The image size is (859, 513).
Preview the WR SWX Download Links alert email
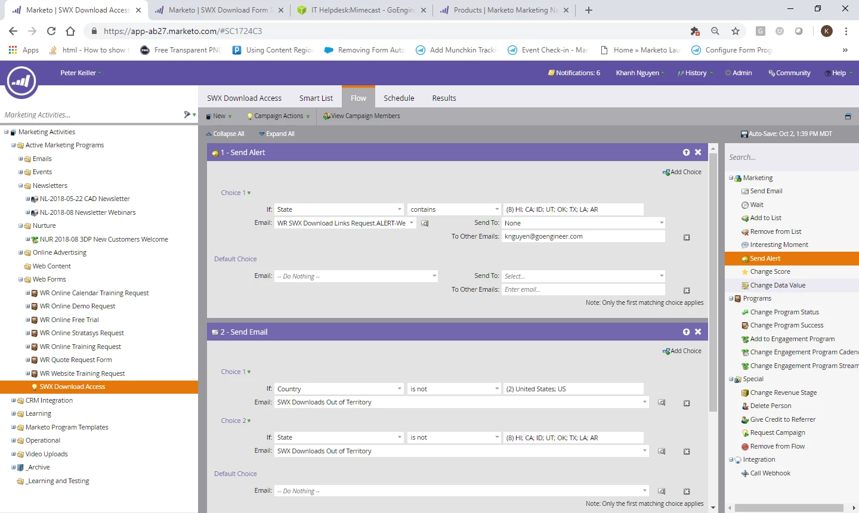click(x=425, y=223)
